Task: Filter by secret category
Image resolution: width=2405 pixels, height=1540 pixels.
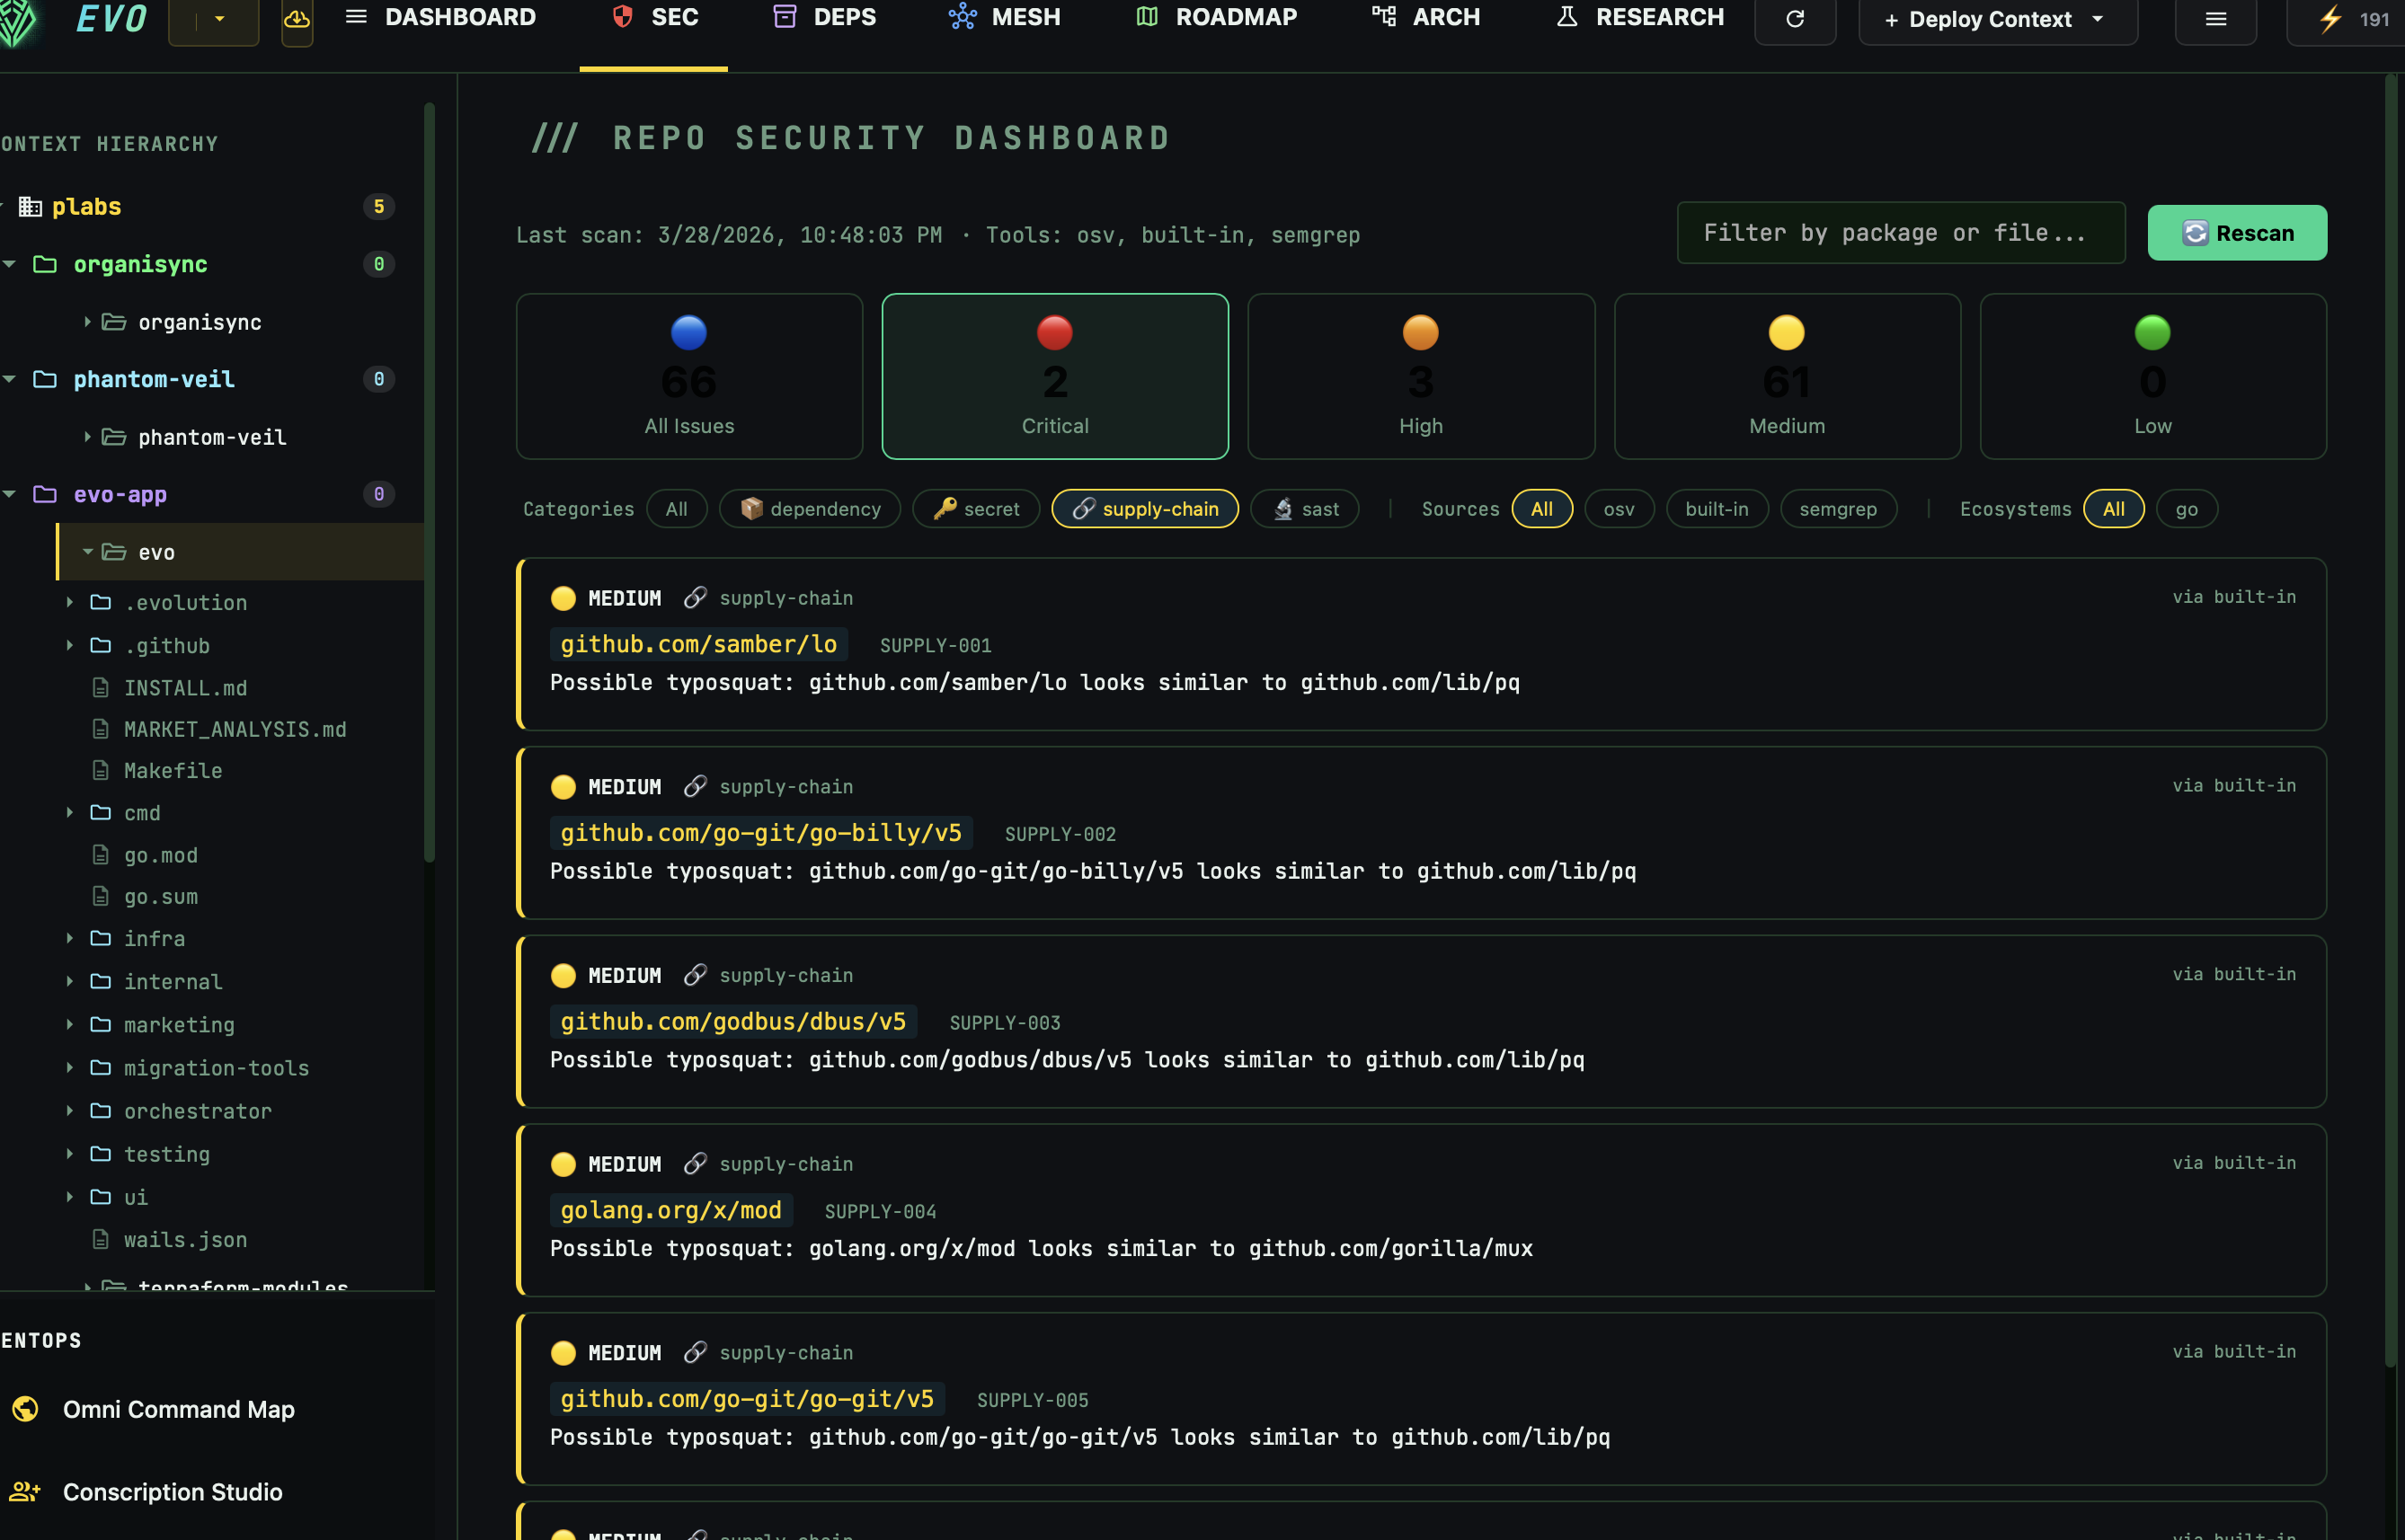Action: (976, 509)
